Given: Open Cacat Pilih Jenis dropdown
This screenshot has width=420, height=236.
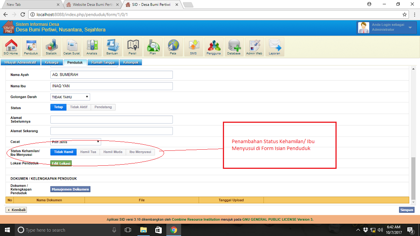Looking at the screenshot, I should click(76, 142).
